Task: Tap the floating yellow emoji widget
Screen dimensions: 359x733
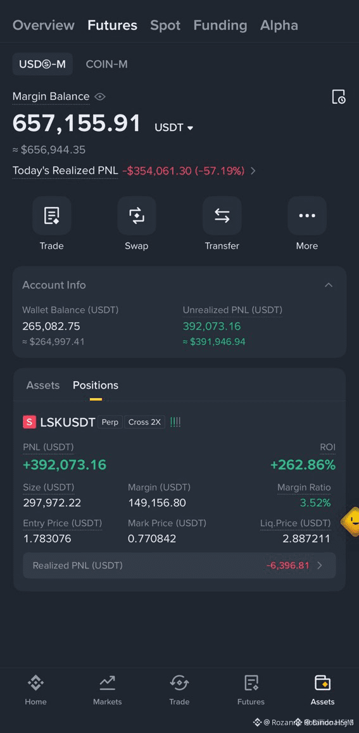Action: 351,521
